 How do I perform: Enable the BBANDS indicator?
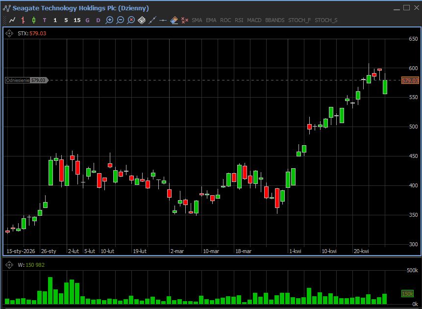pyautogui.click(x=274, y=20)
